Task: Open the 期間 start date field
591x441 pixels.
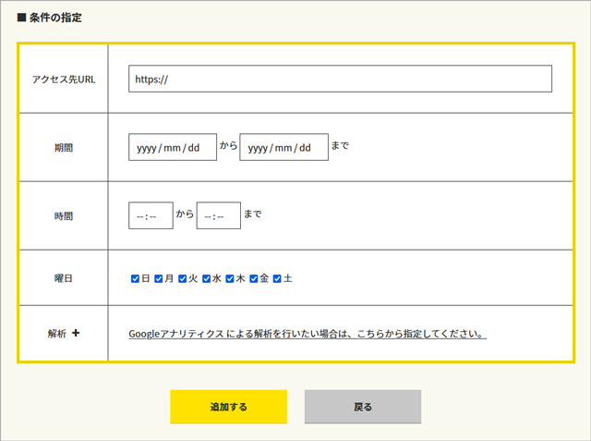Action: coord(173,147)
